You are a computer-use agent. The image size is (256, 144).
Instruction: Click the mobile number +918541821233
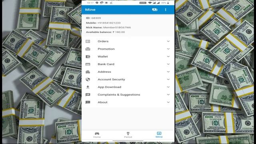click(109, 23)
